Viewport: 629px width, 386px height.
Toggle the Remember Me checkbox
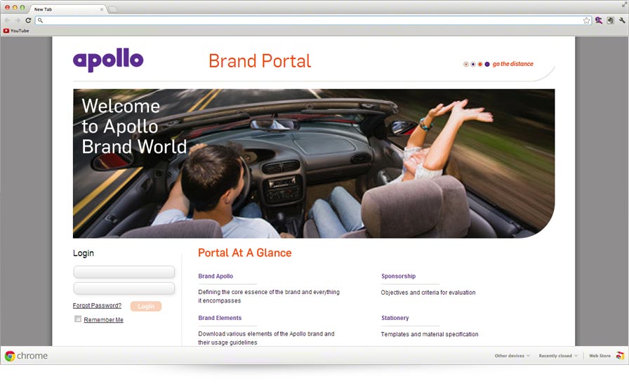pos(78,319)
